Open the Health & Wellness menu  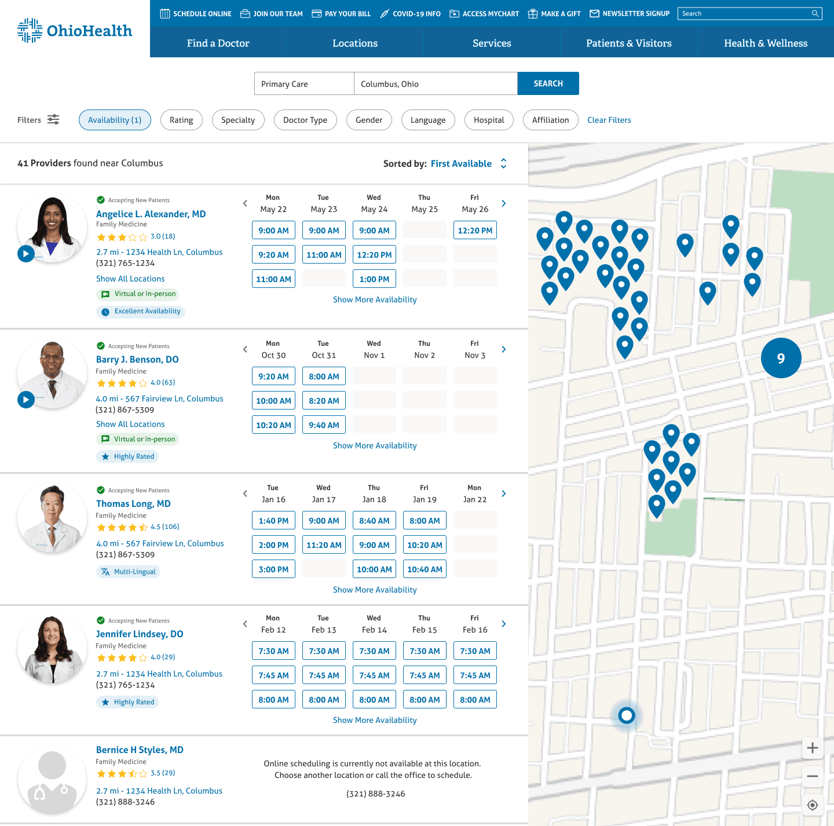tap(766, 43)
